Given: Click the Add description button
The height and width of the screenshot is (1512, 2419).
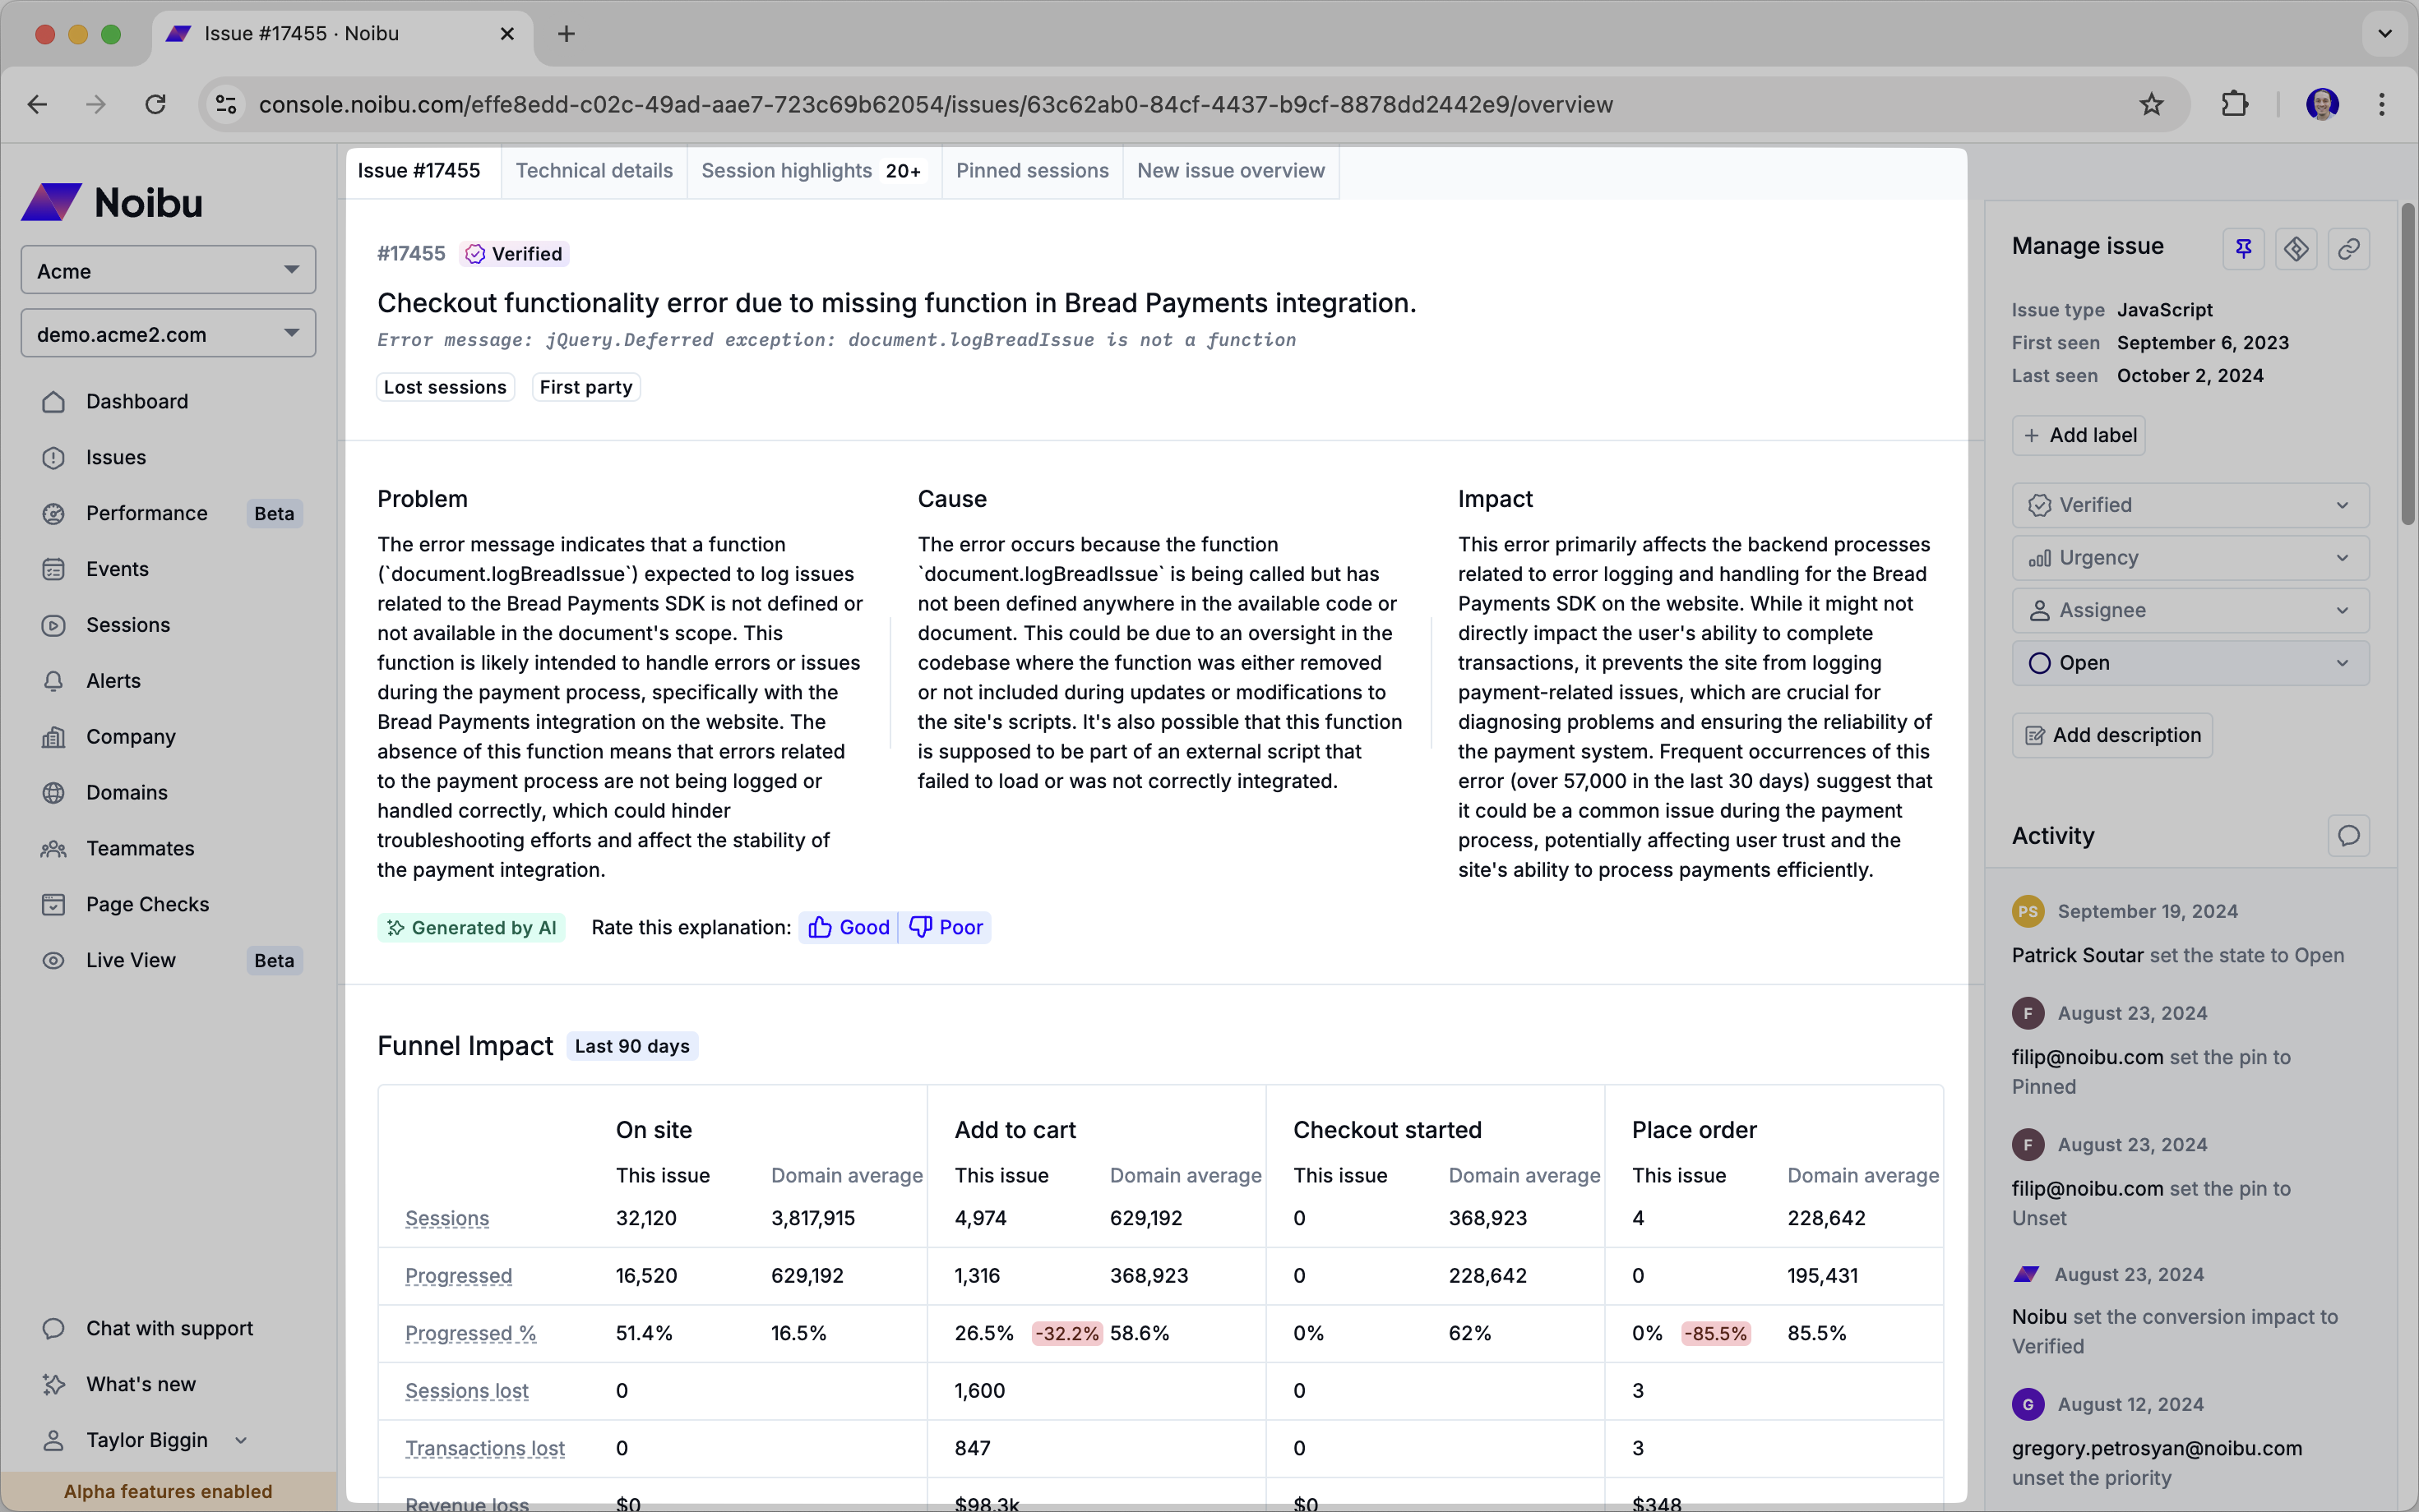Looking at the screenshot, I should click(x=2111, y=735).
